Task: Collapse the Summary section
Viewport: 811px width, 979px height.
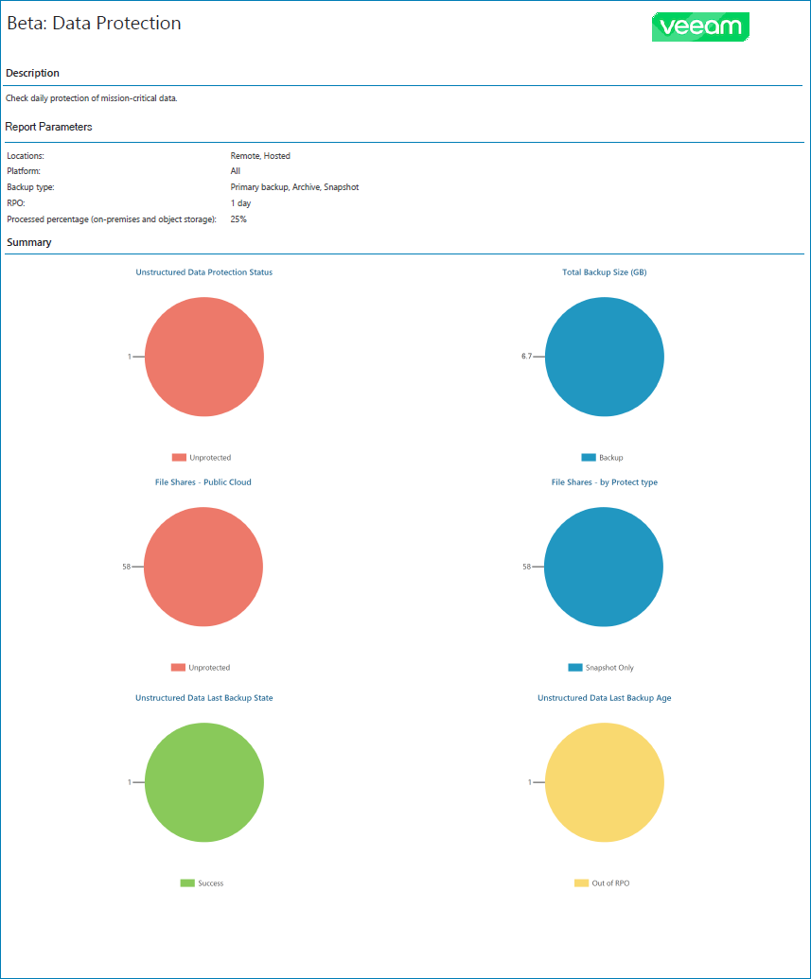Action: click(28, 242)
